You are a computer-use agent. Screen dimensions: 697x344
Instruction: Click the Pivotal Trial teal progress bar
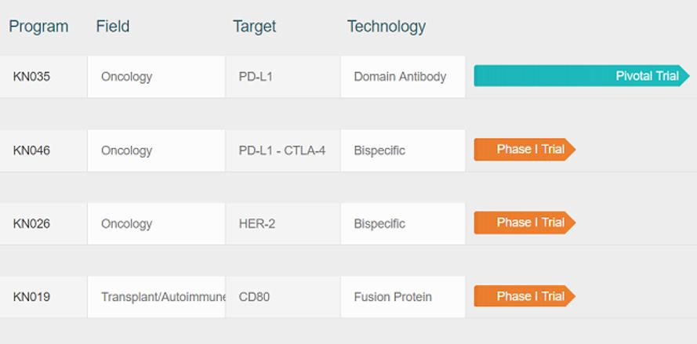[x=582, y=76]
